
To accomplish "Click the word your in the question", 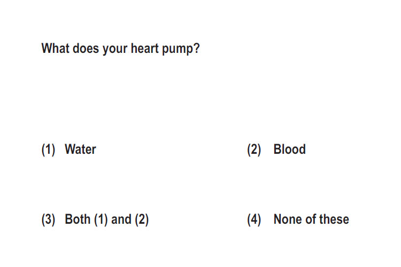I will (115, 49).
